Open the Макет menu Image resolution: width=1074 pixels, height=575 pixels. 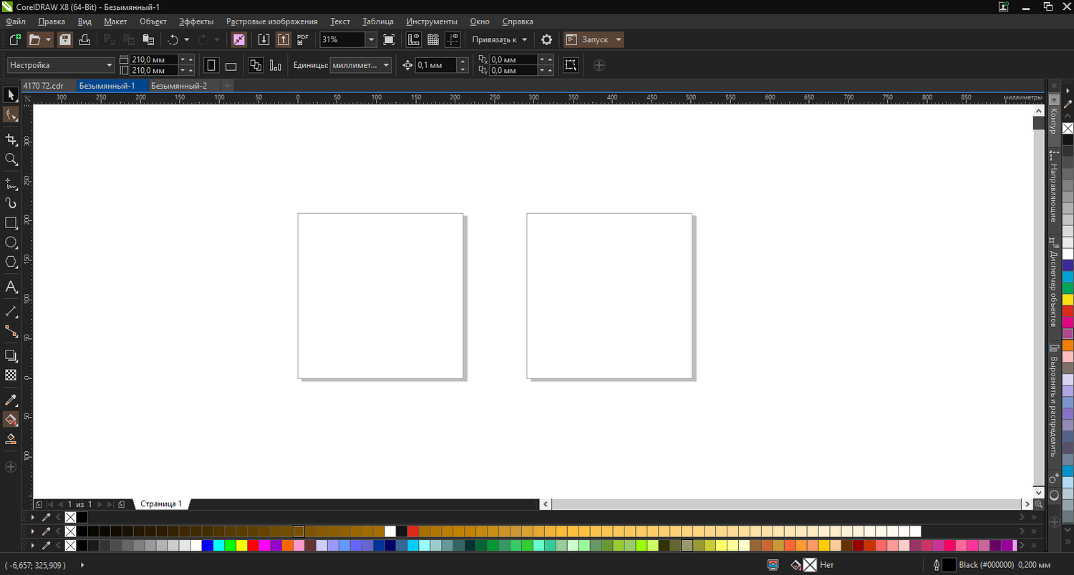coord(115,21)
